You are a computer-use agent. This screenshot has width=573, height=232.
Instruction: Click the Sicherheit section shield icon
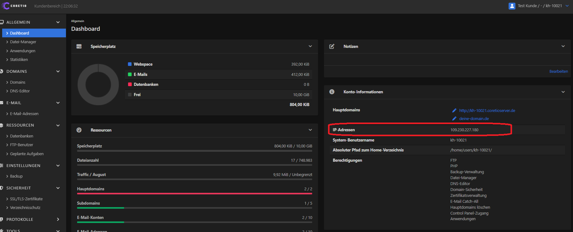point(2,188)
